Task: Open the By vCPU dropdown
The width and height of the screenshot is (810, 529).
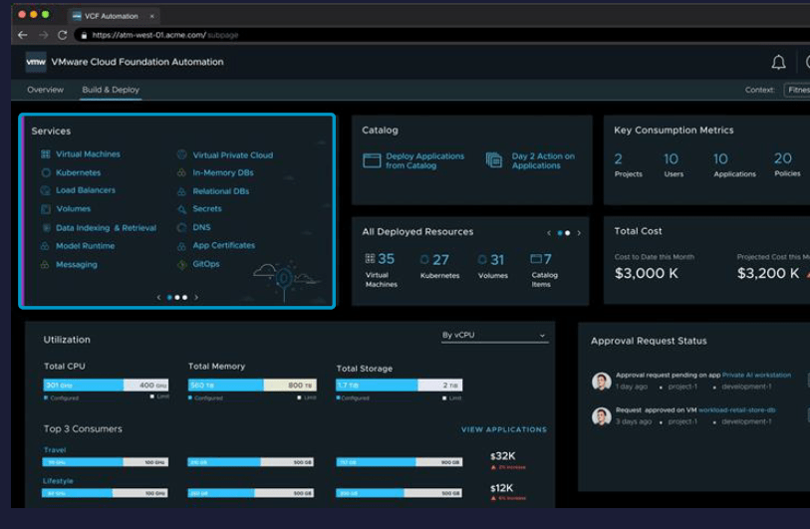Action: pos(494,336)
